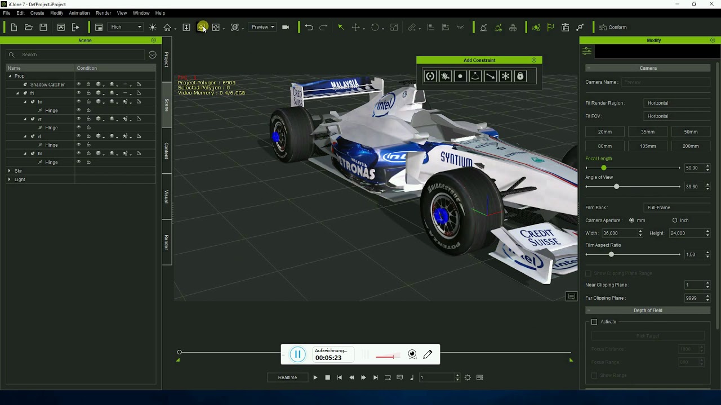Toggle lock icon for hl row
Viewport: 721px width, 405px height.
[88, 153]
